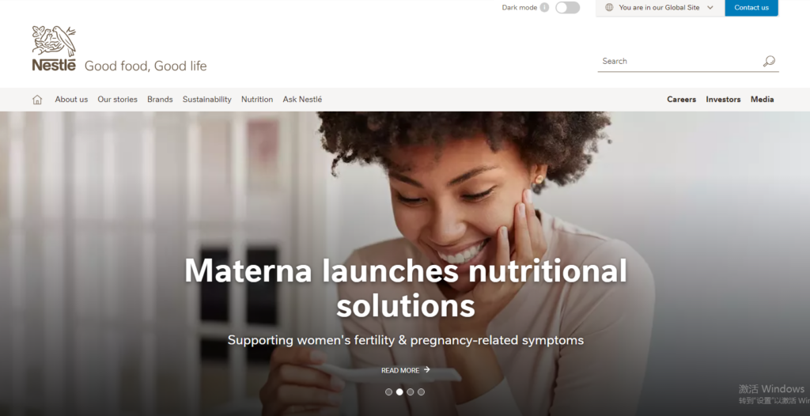Open the Dark mode info icon
This screenshot has width=810, height=416.
(544, 7)
